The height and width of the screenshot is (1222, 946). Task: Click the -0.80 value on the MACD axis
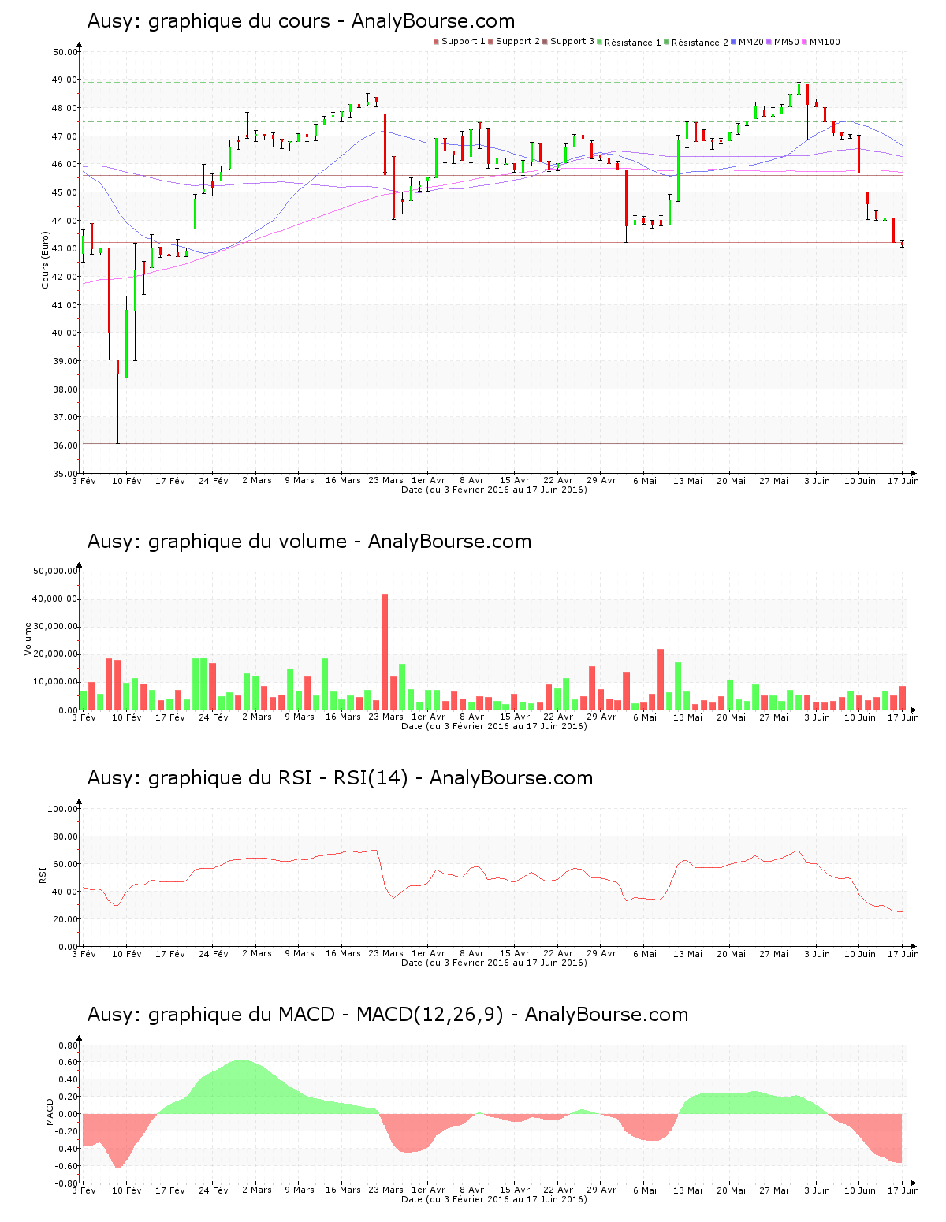click(66, 1183)
